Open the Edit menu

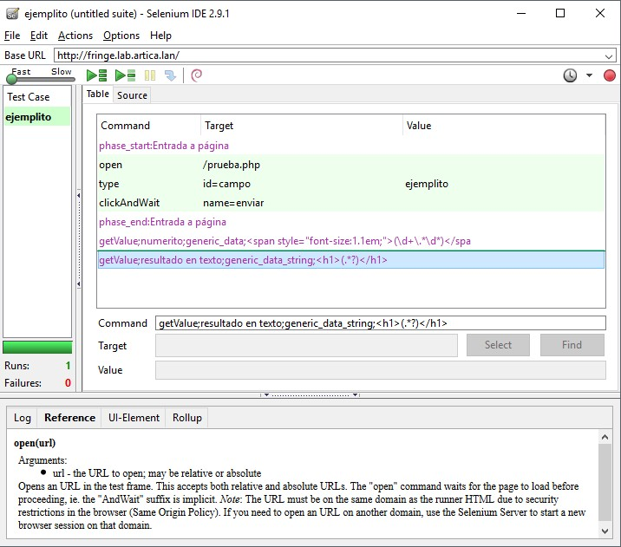pyautogui.click(x=39, y=36)
